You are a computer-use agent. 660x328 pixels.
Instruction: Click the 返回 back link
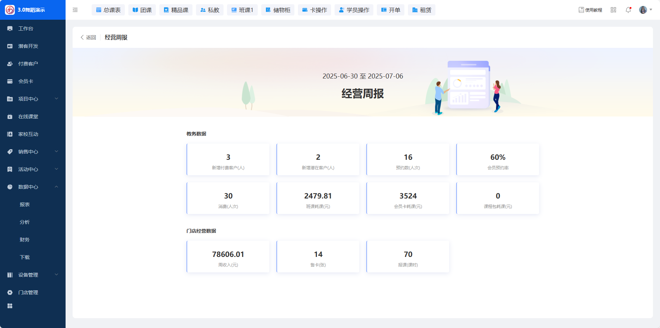[x=88, y=37]
